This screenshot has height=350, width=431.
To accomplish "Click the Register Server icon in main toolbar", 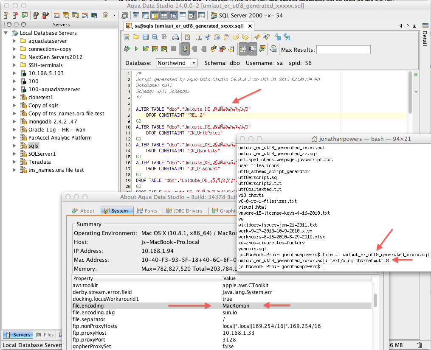I will (6, 15).
